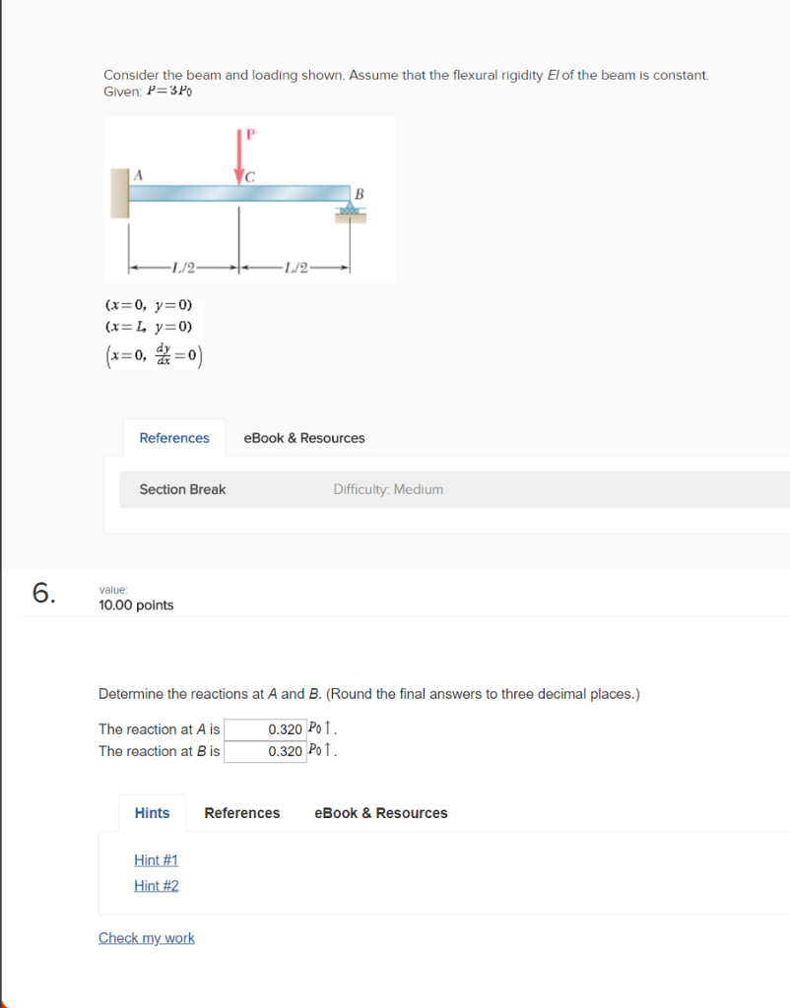
Task: Click the Check my work link
Action: pyautogui.click(x=146, y=937)
